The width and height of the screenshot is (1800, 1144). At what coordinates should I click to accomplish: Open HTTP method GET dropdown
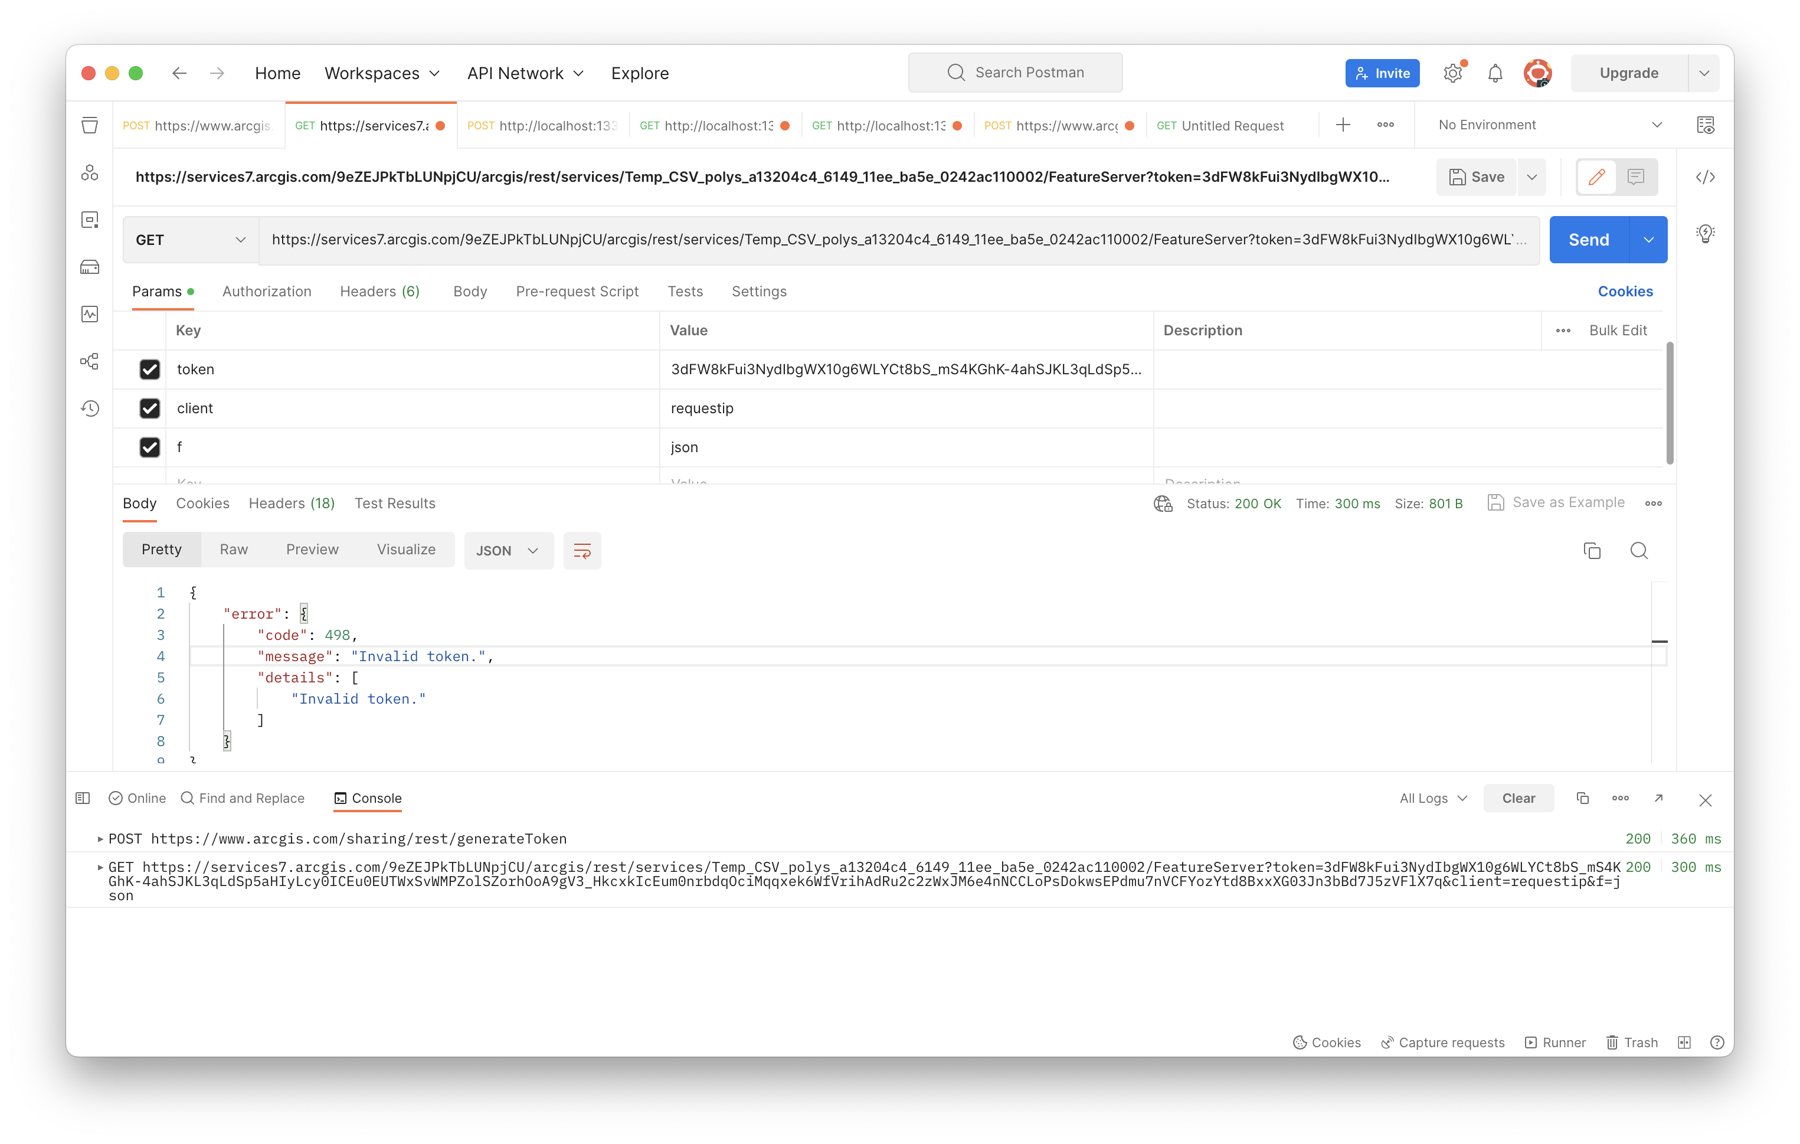point(191,240)
